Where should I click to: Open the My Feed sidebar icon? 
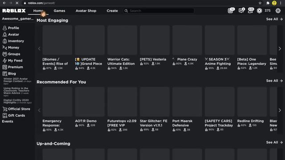tap(4, 60)
